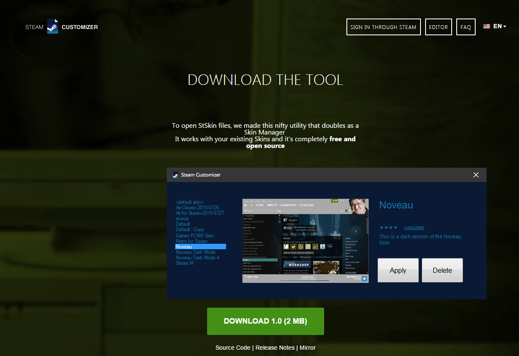The width and height of the screenshot is (519, 356).
Task: Click the DOWNLOAD THE TOOL heading
Action: (x=266, y=80)
